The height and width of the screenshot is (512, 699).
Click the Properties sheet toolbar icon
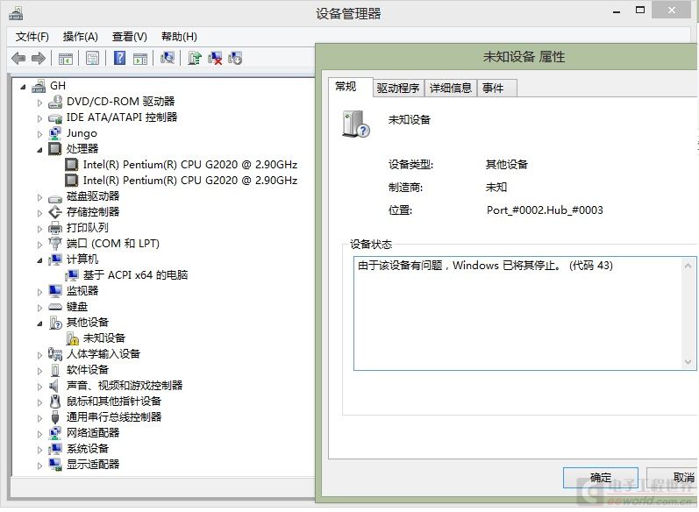[92, 58]
